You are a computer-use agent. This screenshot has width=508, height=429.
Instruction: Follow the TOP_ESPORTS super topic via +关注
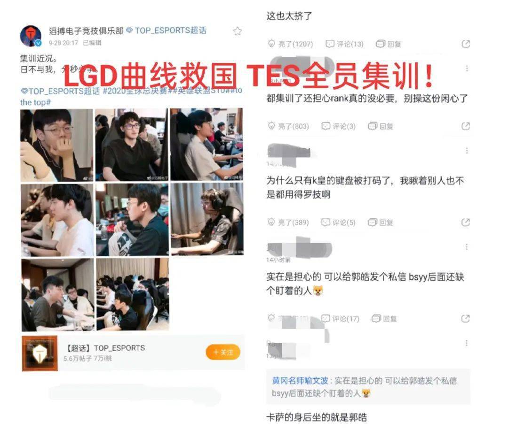click(x=223, y=352)
